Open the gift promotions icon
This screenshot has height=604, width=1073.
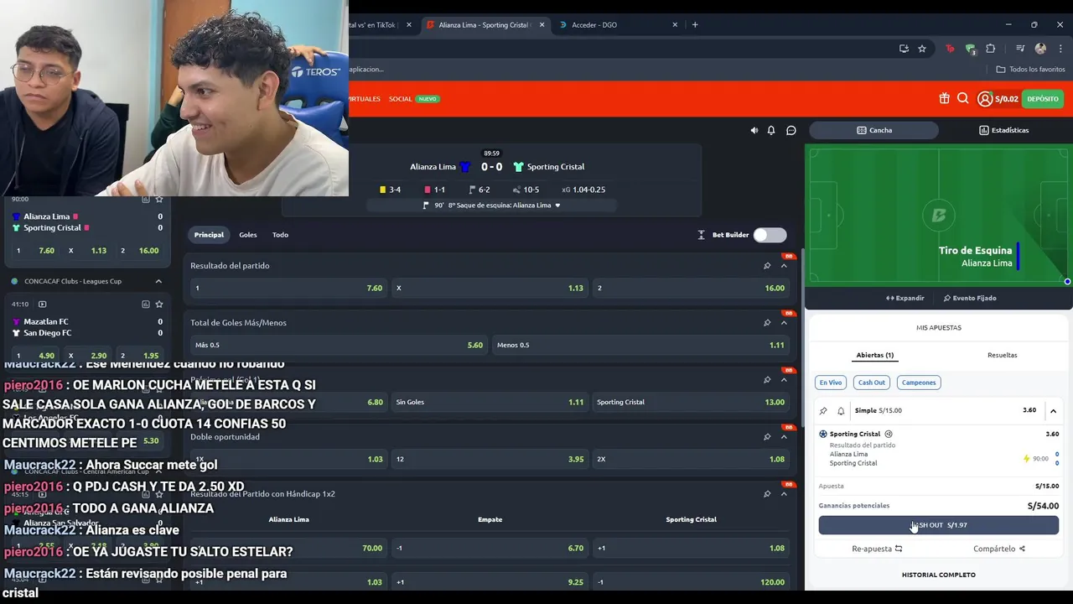(945, 98)
